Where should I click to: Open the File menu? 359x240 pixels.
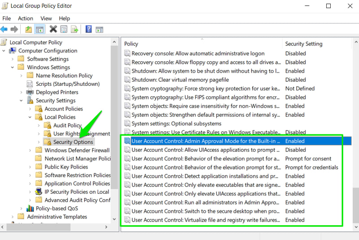tap(6, 18)
